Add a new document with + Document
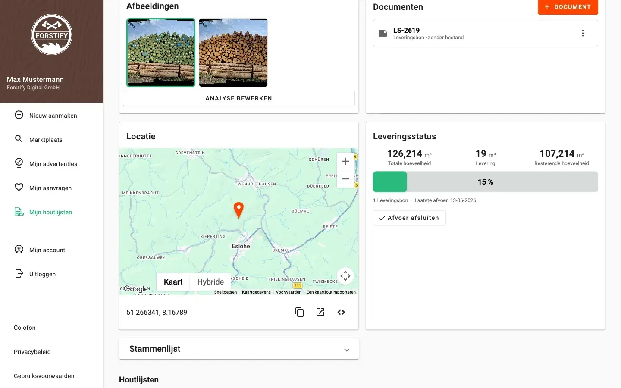 coord(568,7)
